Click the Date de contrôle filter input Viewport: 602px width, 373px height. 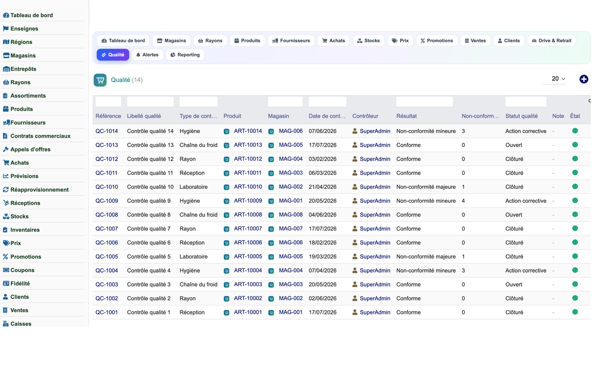pos(328,101)
